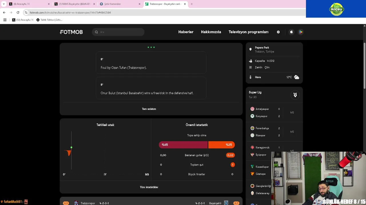
Task: Click the search box in the FotMob header
Action: [118, 32]
